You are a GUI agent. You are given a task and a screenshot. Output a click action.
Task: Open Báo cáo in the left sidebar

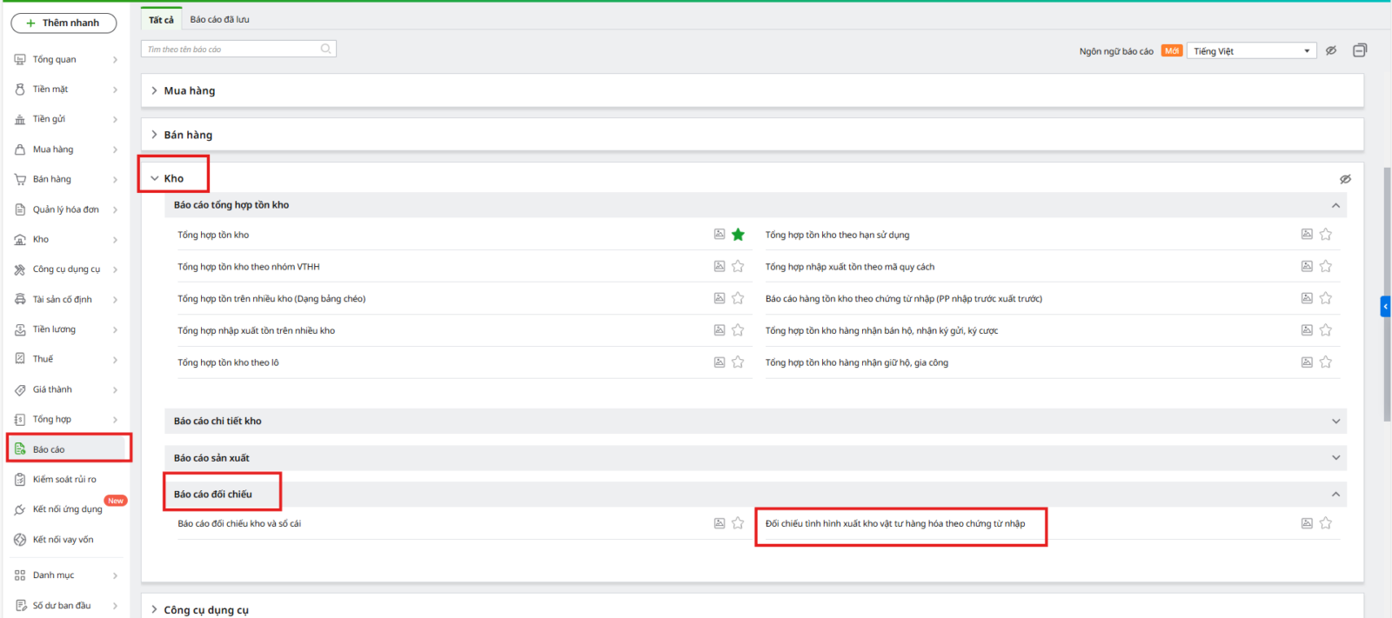(x=49, y=449)
